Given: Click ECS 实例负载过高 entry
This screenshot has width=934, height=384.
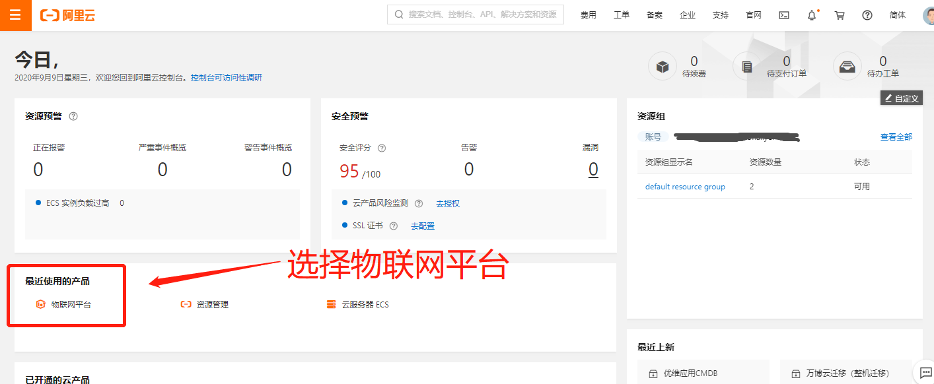Looking at the screenshot, I should (x=78, y=203).
